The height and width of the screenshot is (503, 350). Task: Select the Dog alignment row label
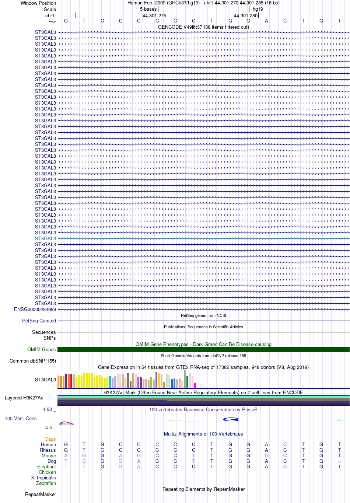pos(52,461)
